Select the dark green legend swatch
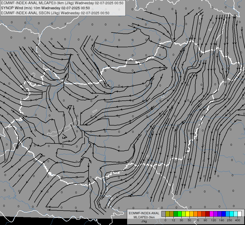The image size is (245, 225). [175, 214]
